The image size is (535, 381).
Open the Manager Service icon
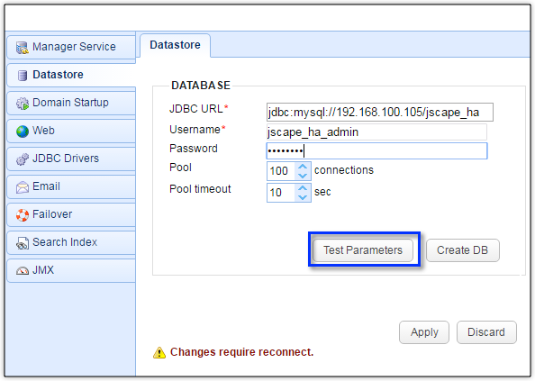[x=23, y=48]
